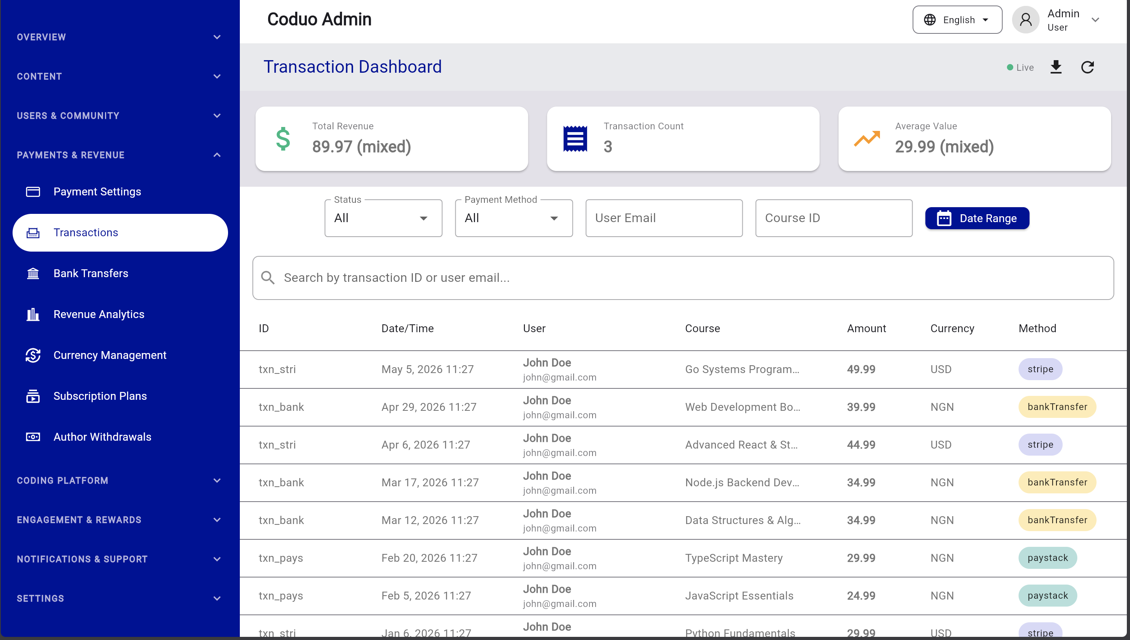Click the stripe chip on May 5 row

(x=1040, y=369)
